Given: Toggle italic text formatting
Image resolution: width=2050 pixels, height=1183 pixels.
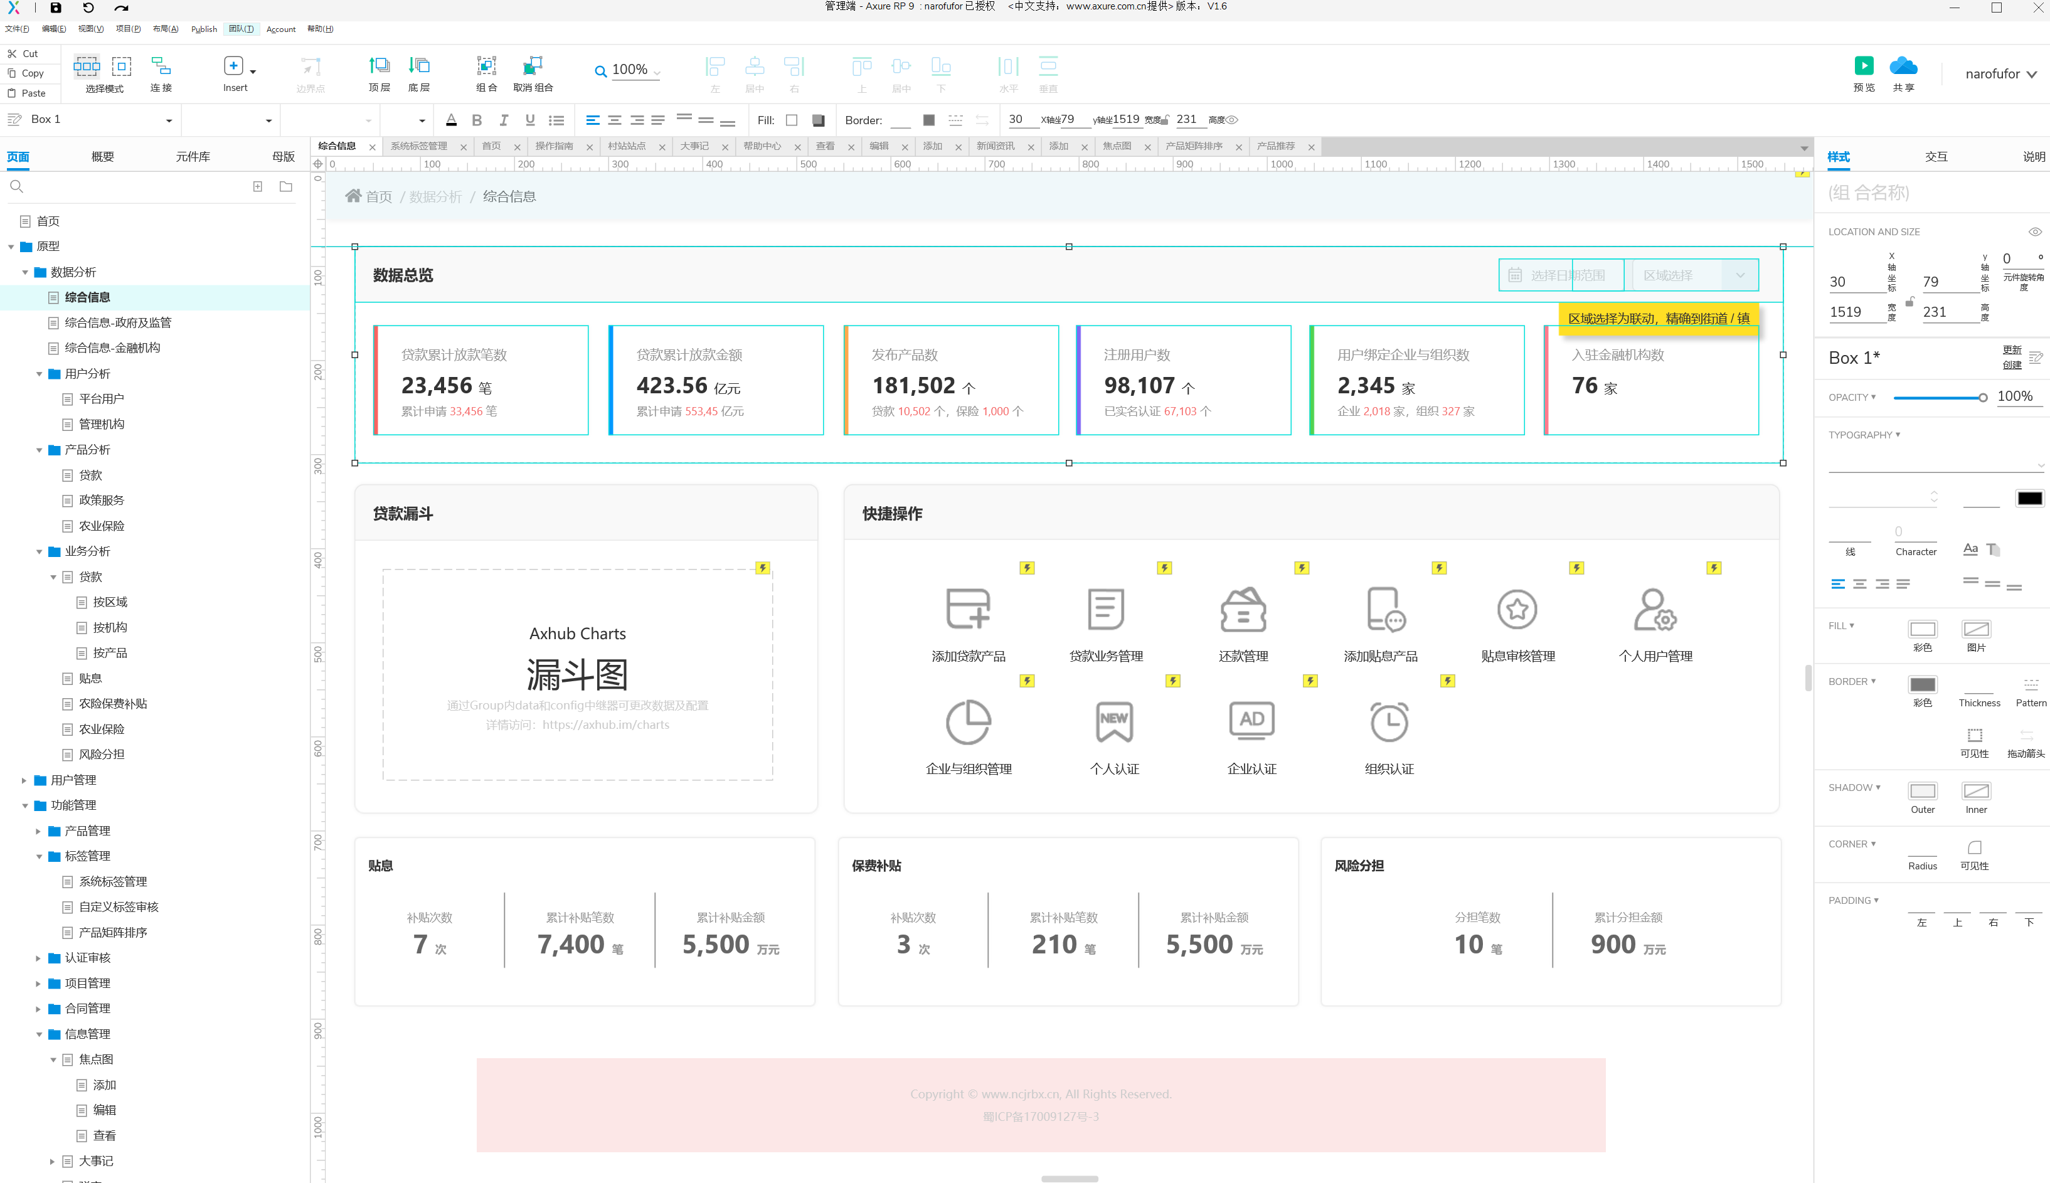Looking at the screenshot, I should point(504,120).
